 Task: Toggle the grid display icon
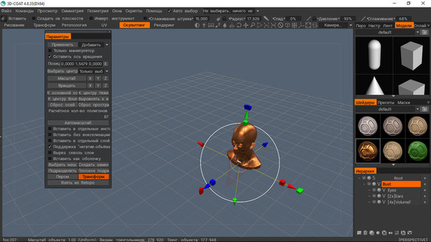click(x=294, y=26)
